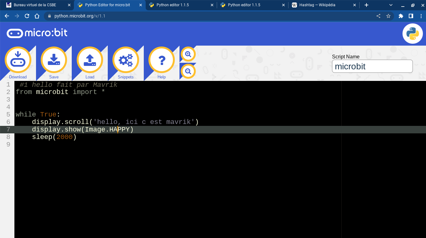
Task: Open the Extensions puzzle icon
Action: click(401, 16)
